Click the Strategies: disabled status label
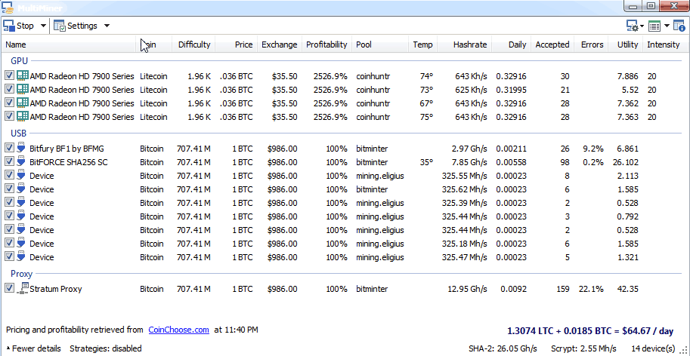Viewport: 690px width, 356px height. click(x=106, y=348)
